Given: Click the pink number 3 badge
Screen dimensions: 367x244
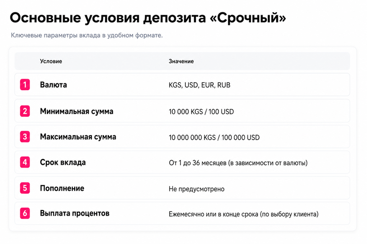Looking at the screenshot, I should (x=25, y=136).
